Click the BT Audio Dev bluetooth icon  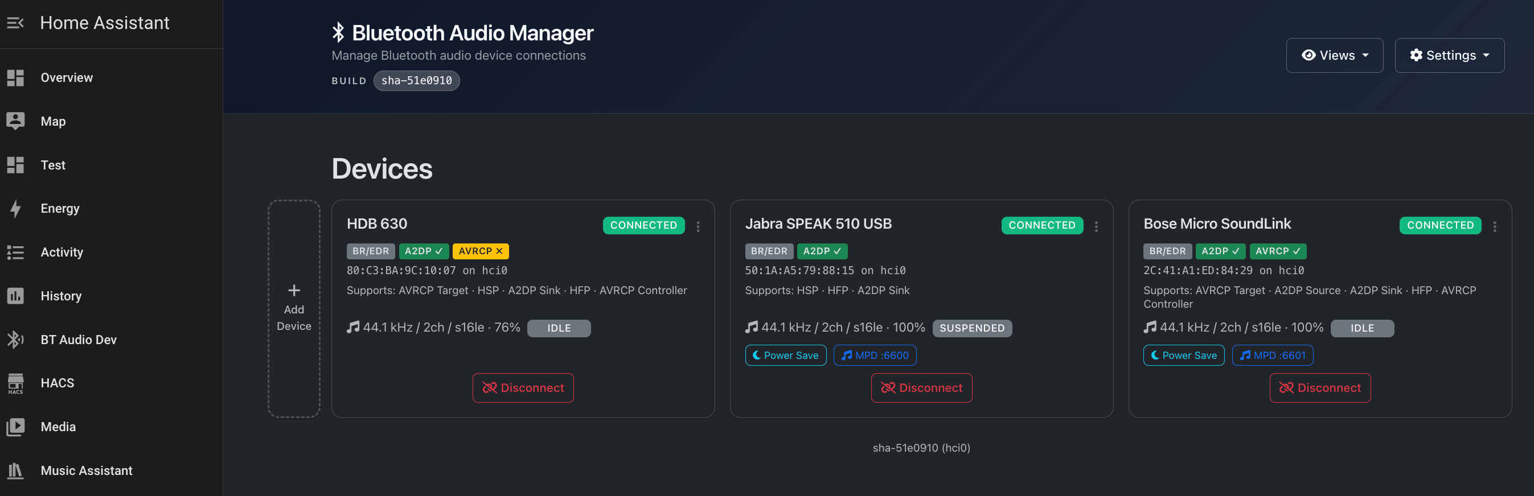pos(15,340)
